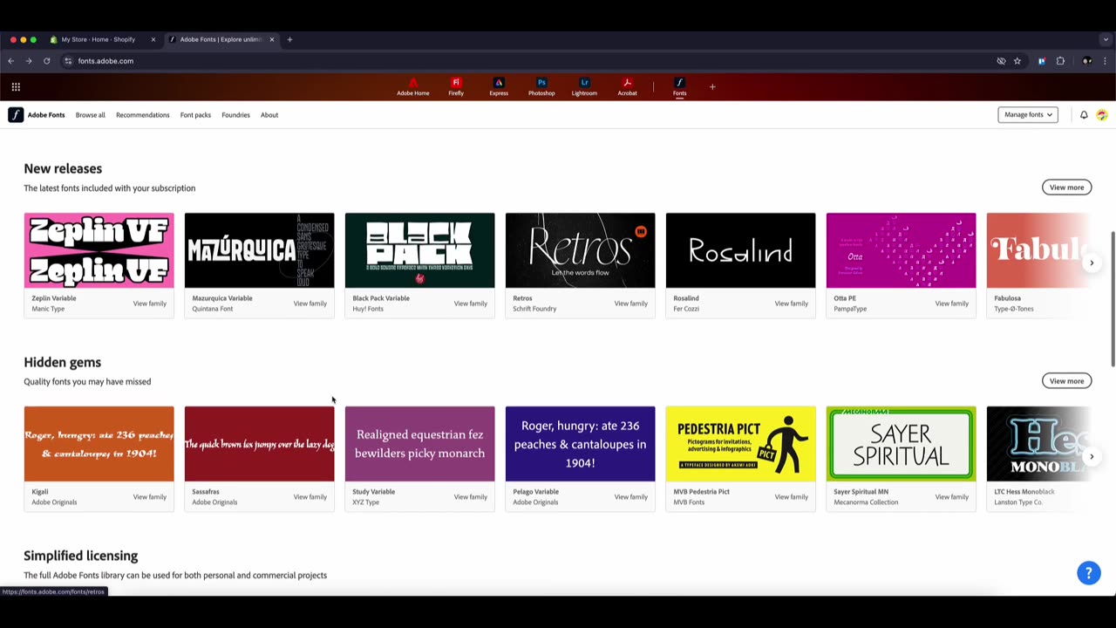Close the My Store Shopify tab
1116x628 pixels.
(153, 39)
